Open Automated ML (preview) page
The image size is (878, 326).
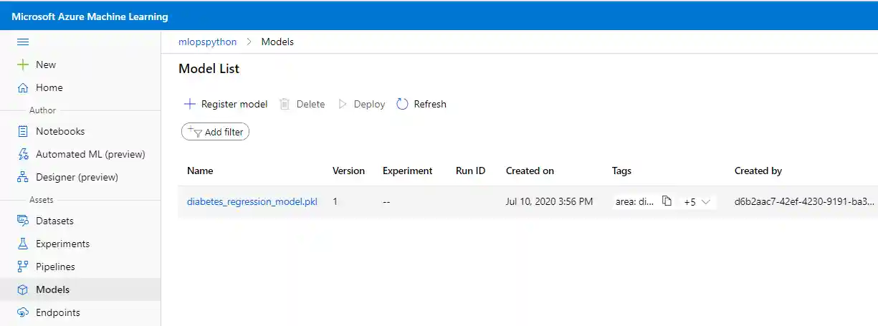pyautogui.click(x=90, y=154)
